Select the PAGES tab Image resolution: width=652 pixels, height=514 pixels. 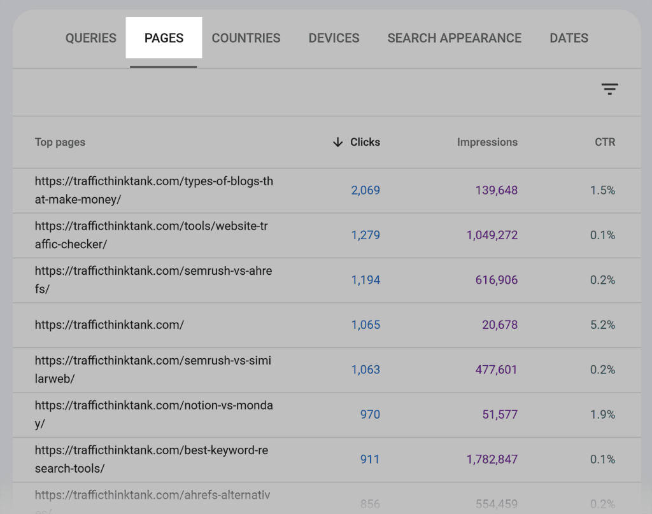pos(164,38)
